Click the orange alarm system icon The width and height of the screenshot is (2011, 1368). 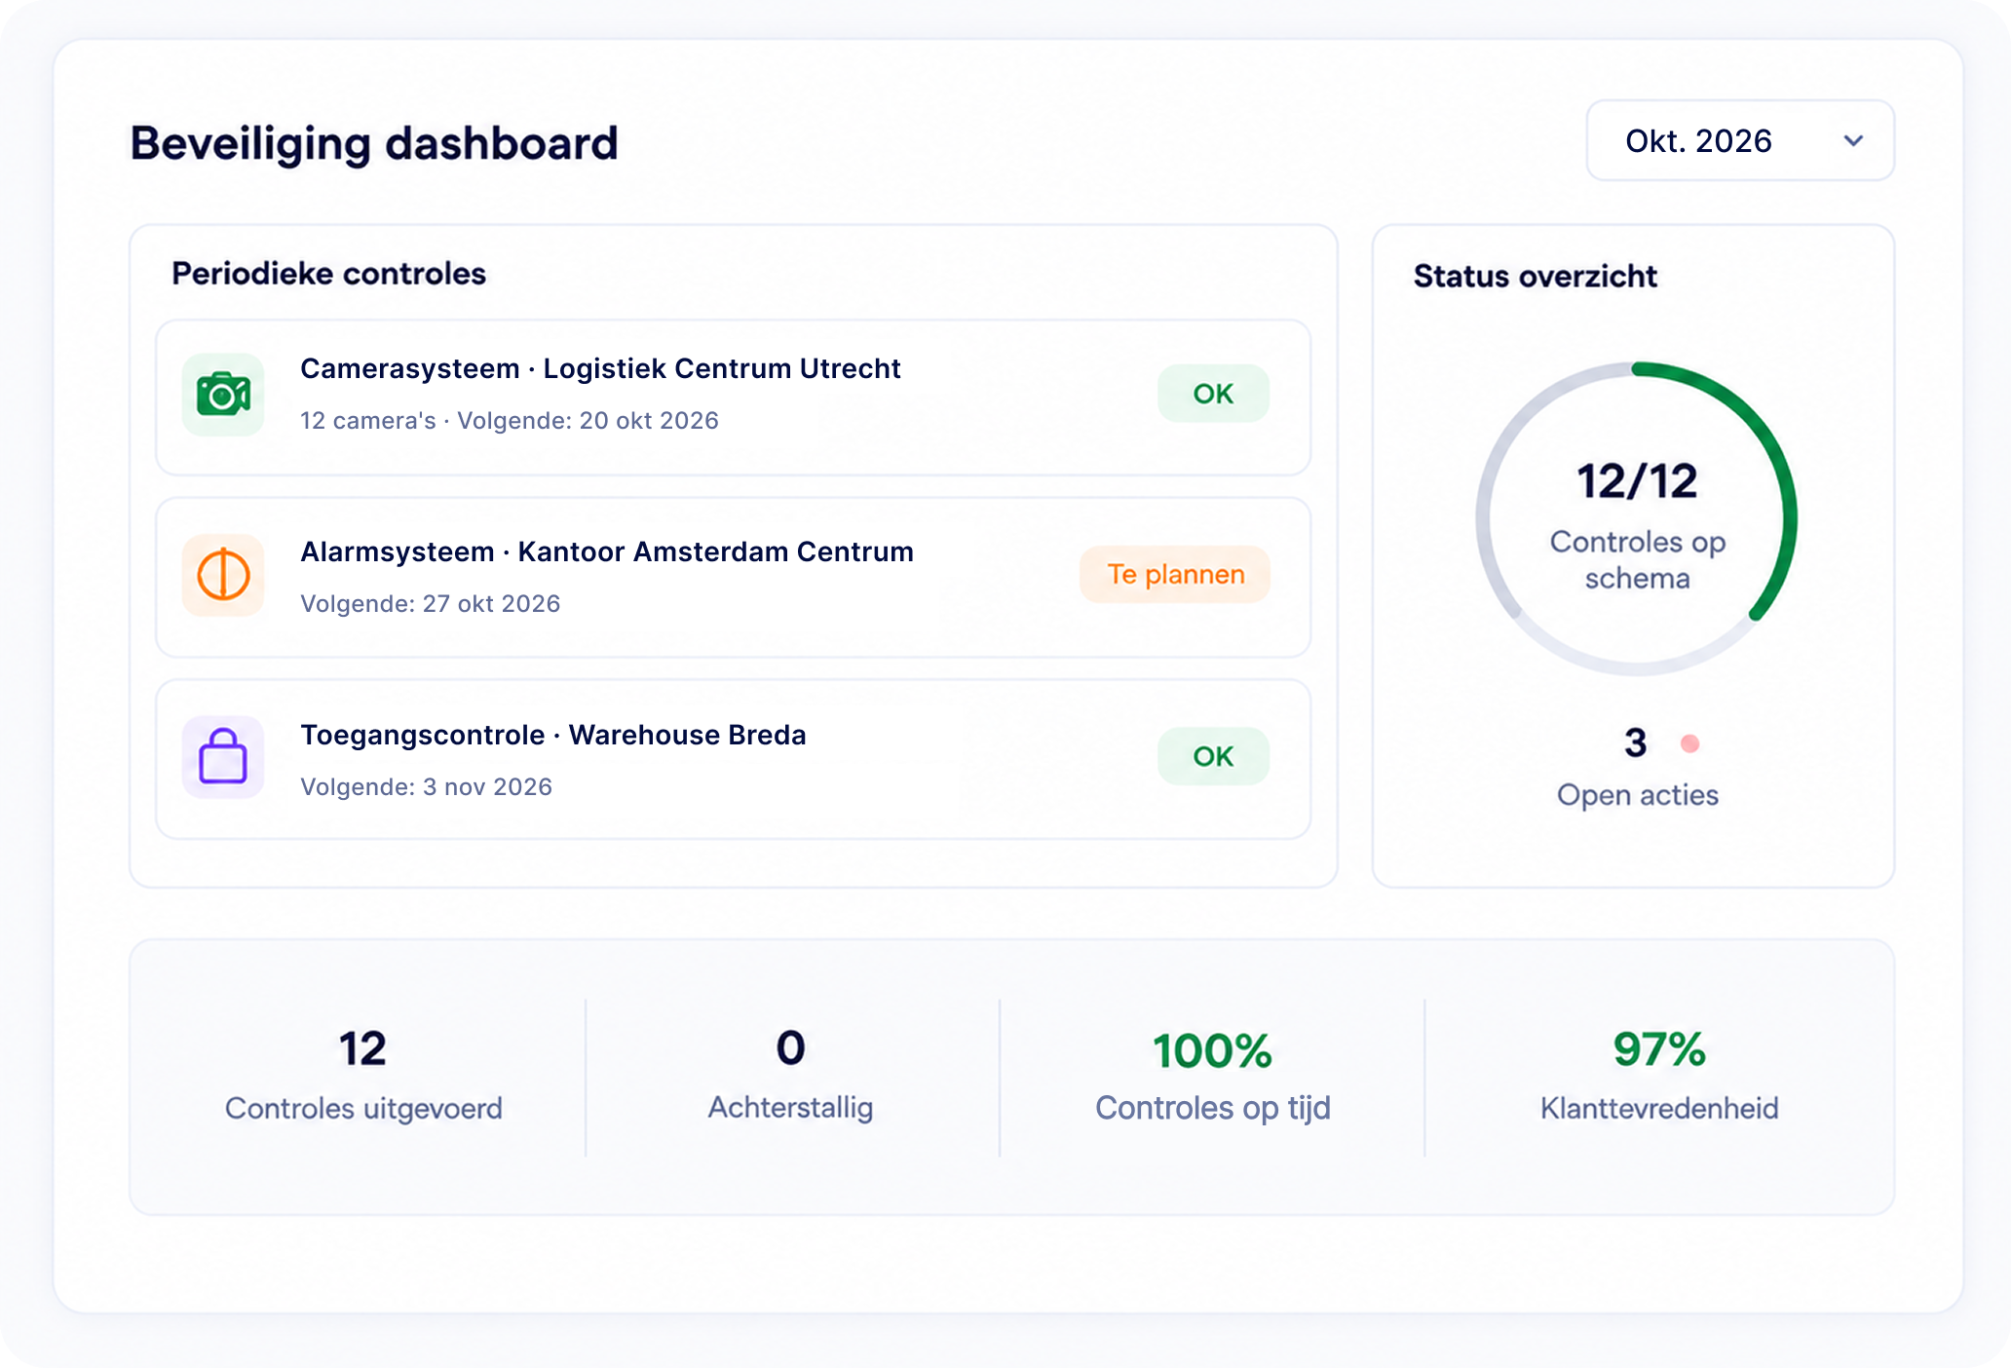click(x=223, y=575)
